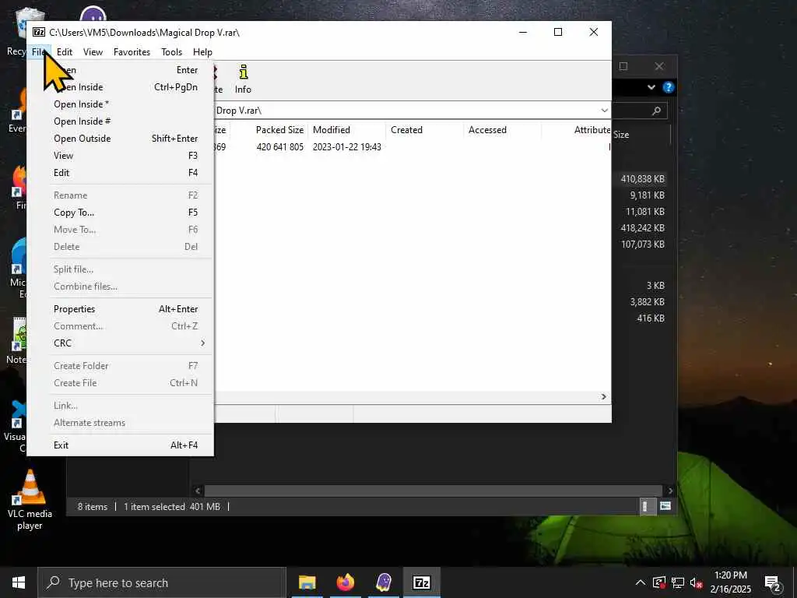797x598 pixels.
Task: Click the search magnifier in Explorer window
Action: point(656,111)
